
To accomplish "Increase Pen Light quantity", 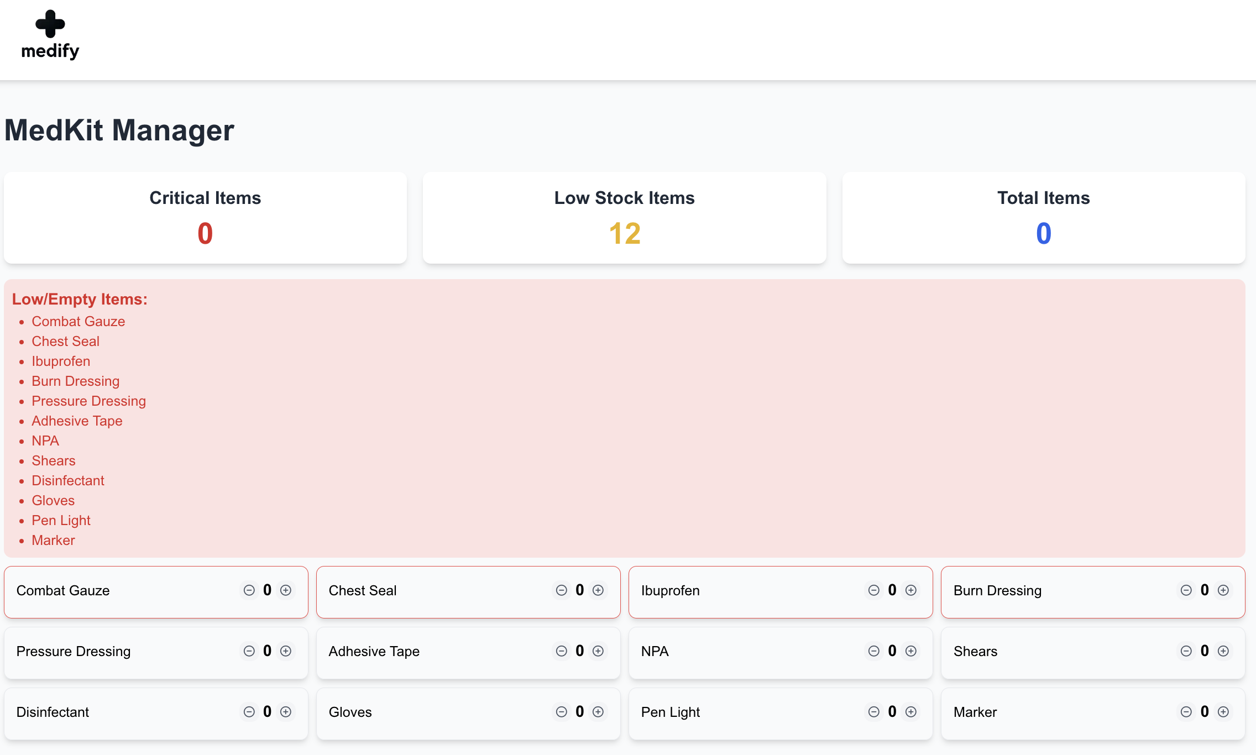I will (911, 712).
